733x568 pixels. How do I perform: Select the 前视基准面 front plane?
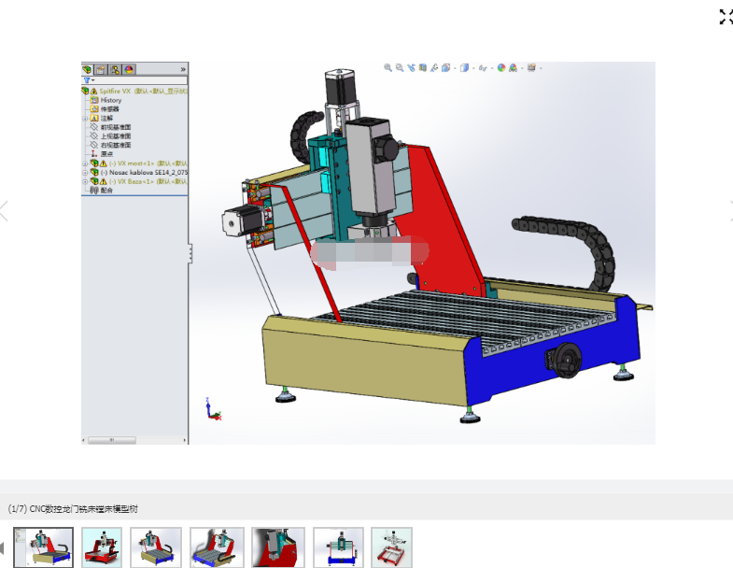116,127
